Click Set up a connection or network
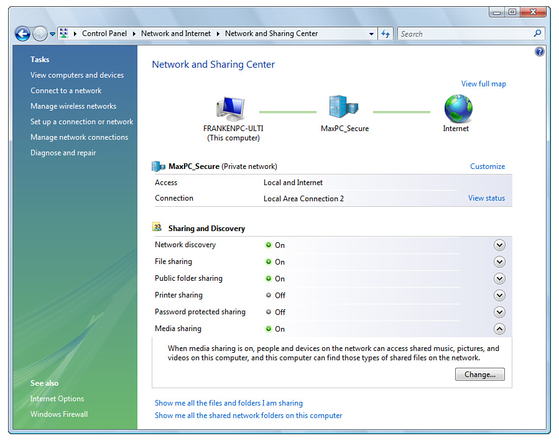 tap(81, 122)
